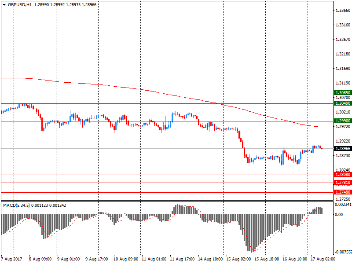This screenshot has height=264, width=352.
Task: Click the 1.33660 price scale value
Action: [x=343, y=11]
